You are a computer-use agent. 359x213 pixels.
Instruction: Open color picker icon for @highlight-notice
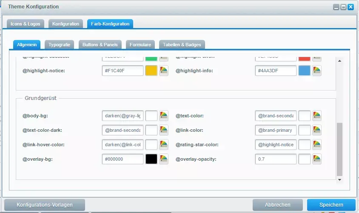(164, 71)
